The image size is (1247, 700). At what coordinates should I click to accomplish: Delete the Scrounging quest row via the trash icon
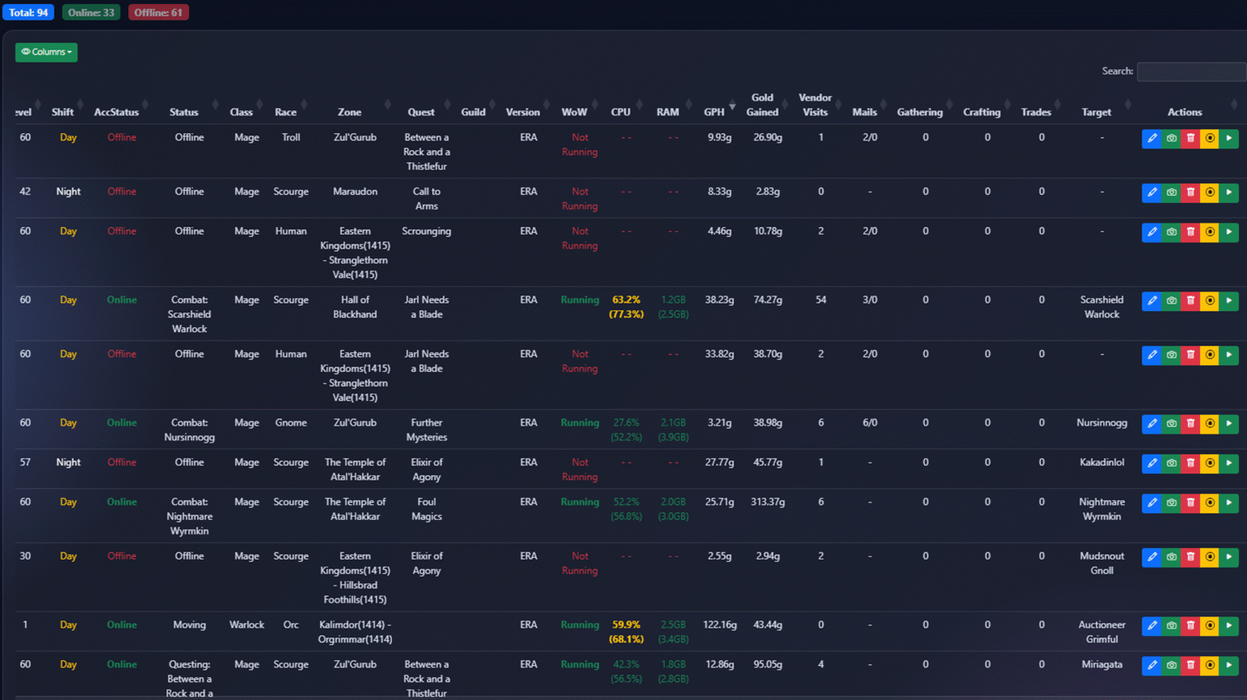[1190, 232]
